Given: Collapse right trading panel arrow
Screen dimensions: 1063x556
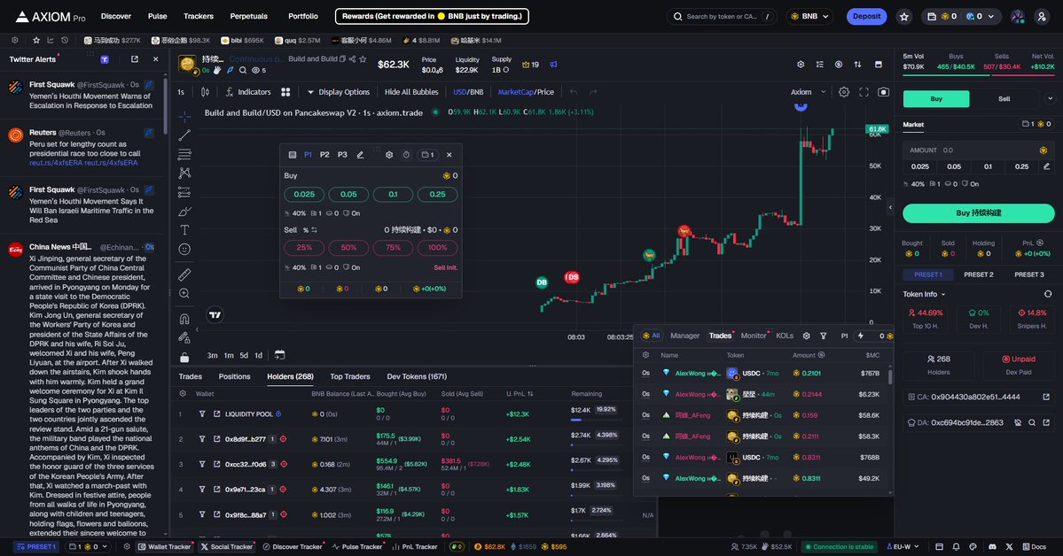Looking at the screenshot, I should coord(889,207).
